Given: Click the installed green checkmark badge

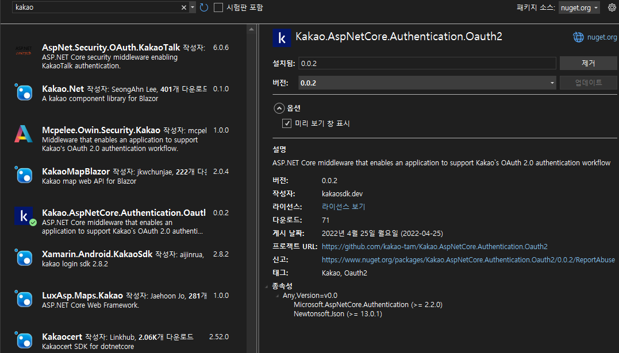Looking at the screenshot, I should [x=33, y=223].
